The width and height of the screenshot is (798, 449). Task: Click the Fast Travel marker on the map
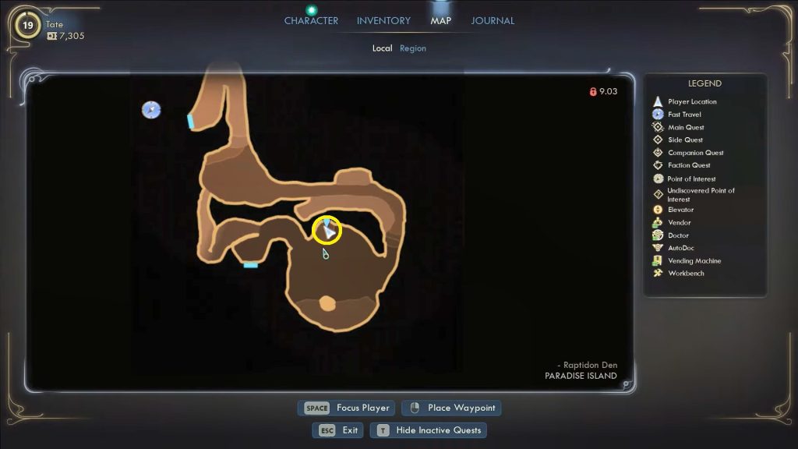(151, 110)
